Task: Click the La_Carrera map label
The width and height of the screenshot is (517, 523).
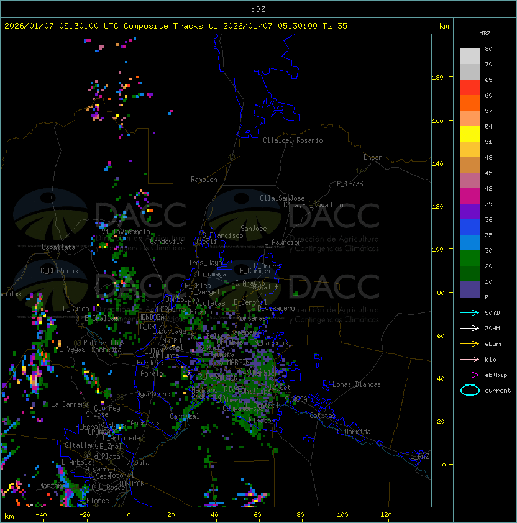Action: [70, 404]
